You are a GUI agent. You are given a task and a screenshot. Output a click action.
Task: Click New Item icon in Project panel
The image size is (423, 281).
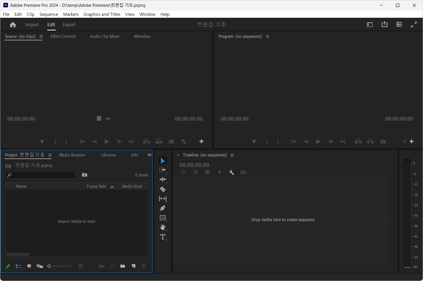[133, 266]
